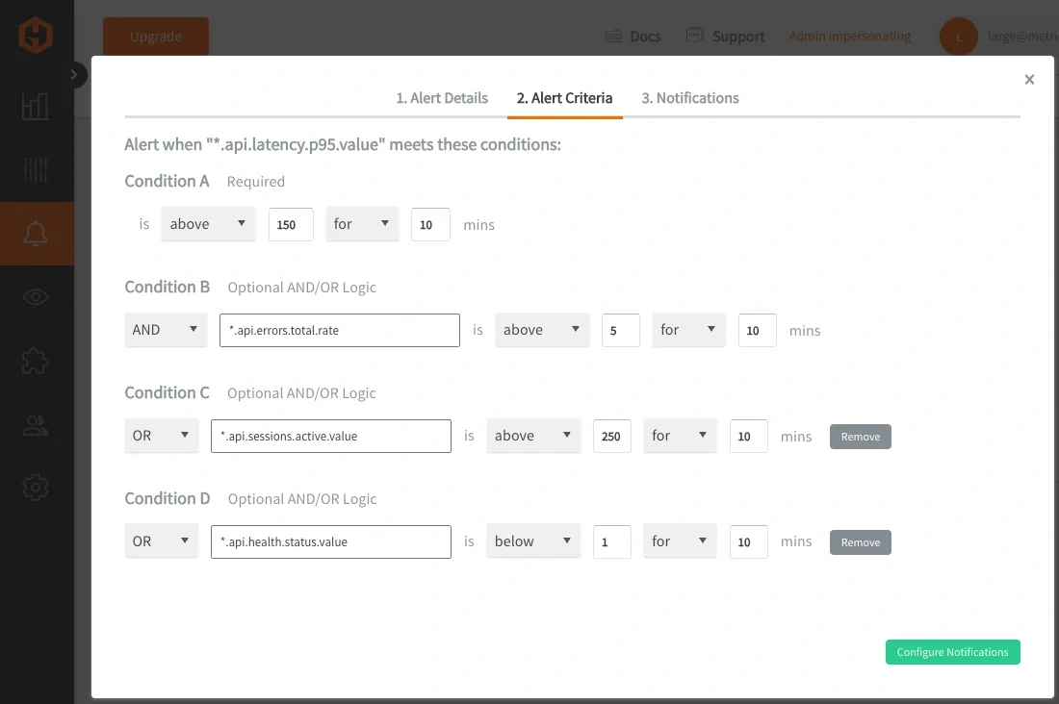Expand the collapsed sidebar with the chevron arrow
Image resolution: width=1059 pixels, height=704 pixels.
pyautogui.click(x=74, y=73)
